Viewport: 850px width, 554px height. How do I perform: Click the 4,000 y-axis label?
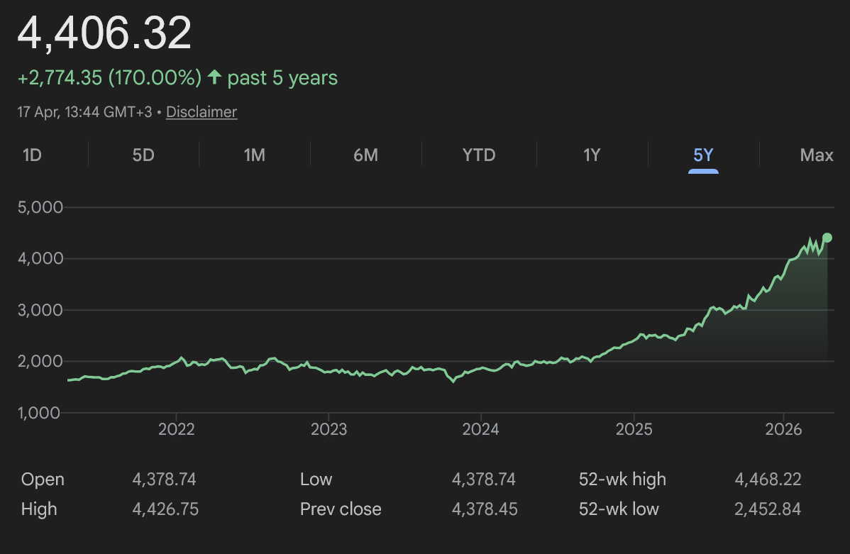pyautogui.click(x=40, y=258)
